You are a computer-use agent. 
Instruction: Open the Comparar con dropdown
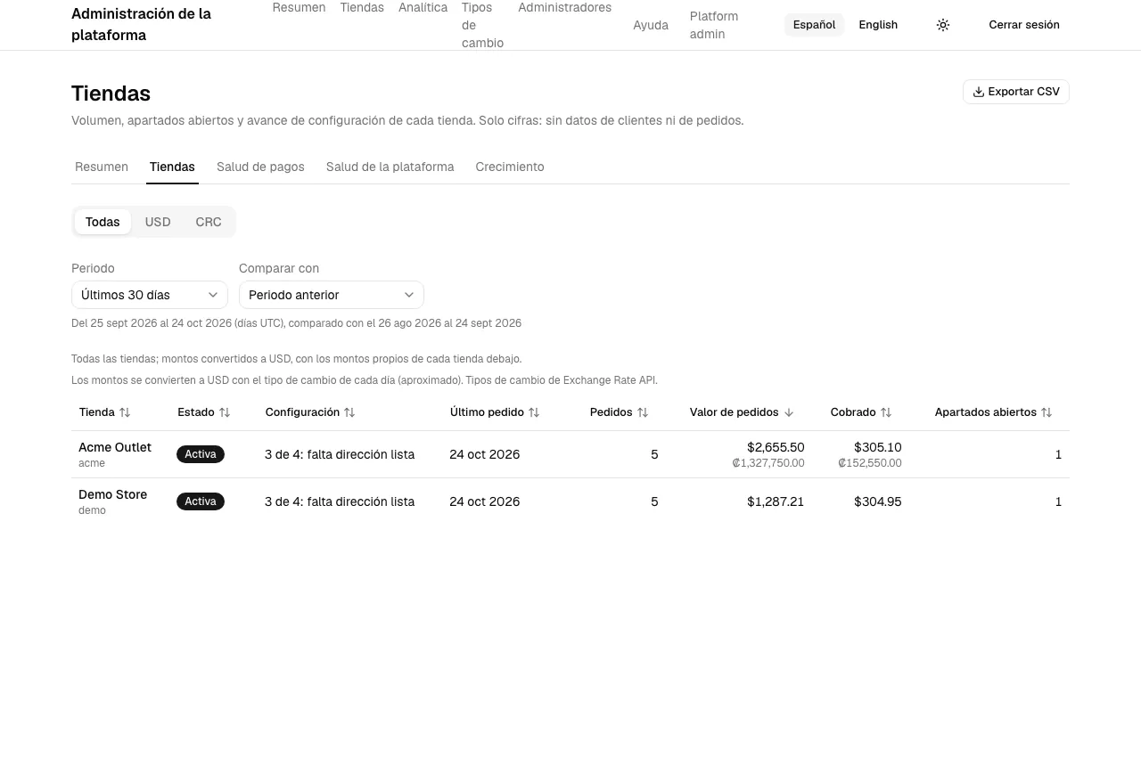click(332, 295)
